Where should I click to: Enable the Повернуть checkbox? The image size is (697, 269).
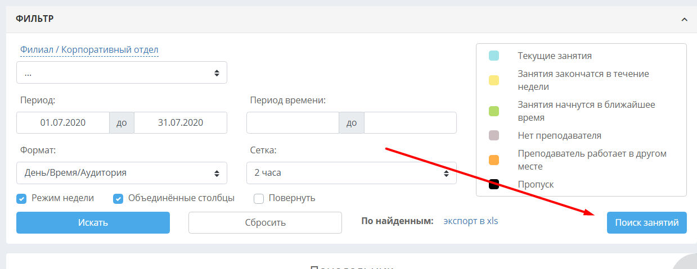click(x=259, y=198)
